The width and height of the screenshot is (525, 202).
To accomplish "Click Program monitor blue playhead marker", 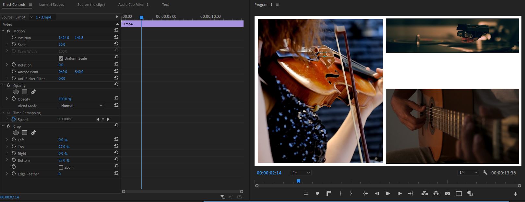I will click(298, 181).
